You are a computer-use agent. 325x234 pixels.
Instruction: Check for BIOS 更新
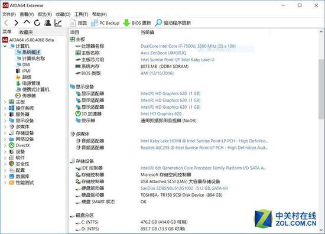point(137,23)
